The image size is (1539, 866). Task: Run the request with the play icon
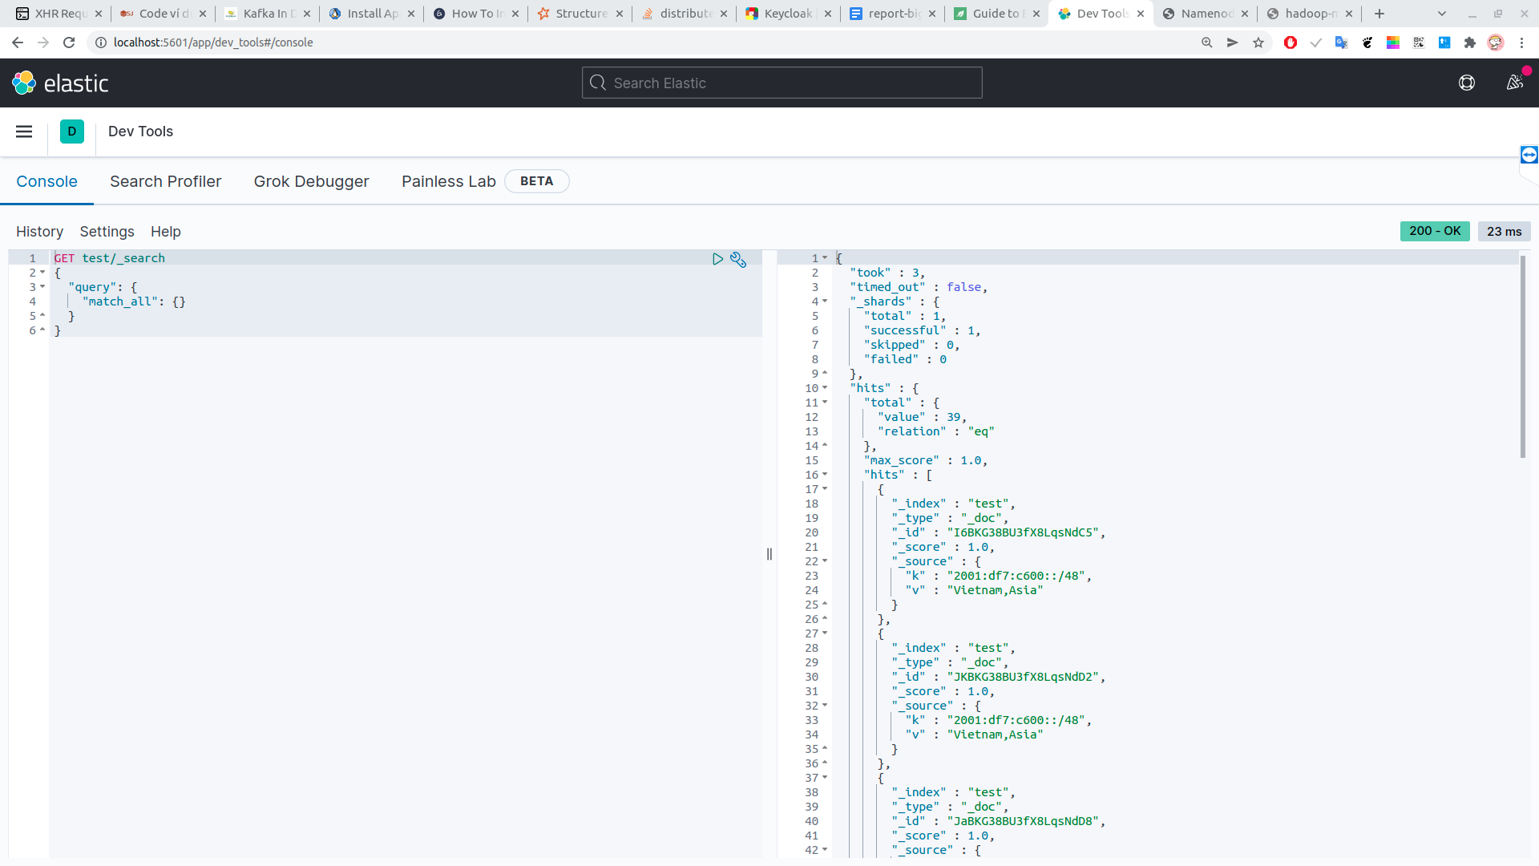[x=717, y=259]
